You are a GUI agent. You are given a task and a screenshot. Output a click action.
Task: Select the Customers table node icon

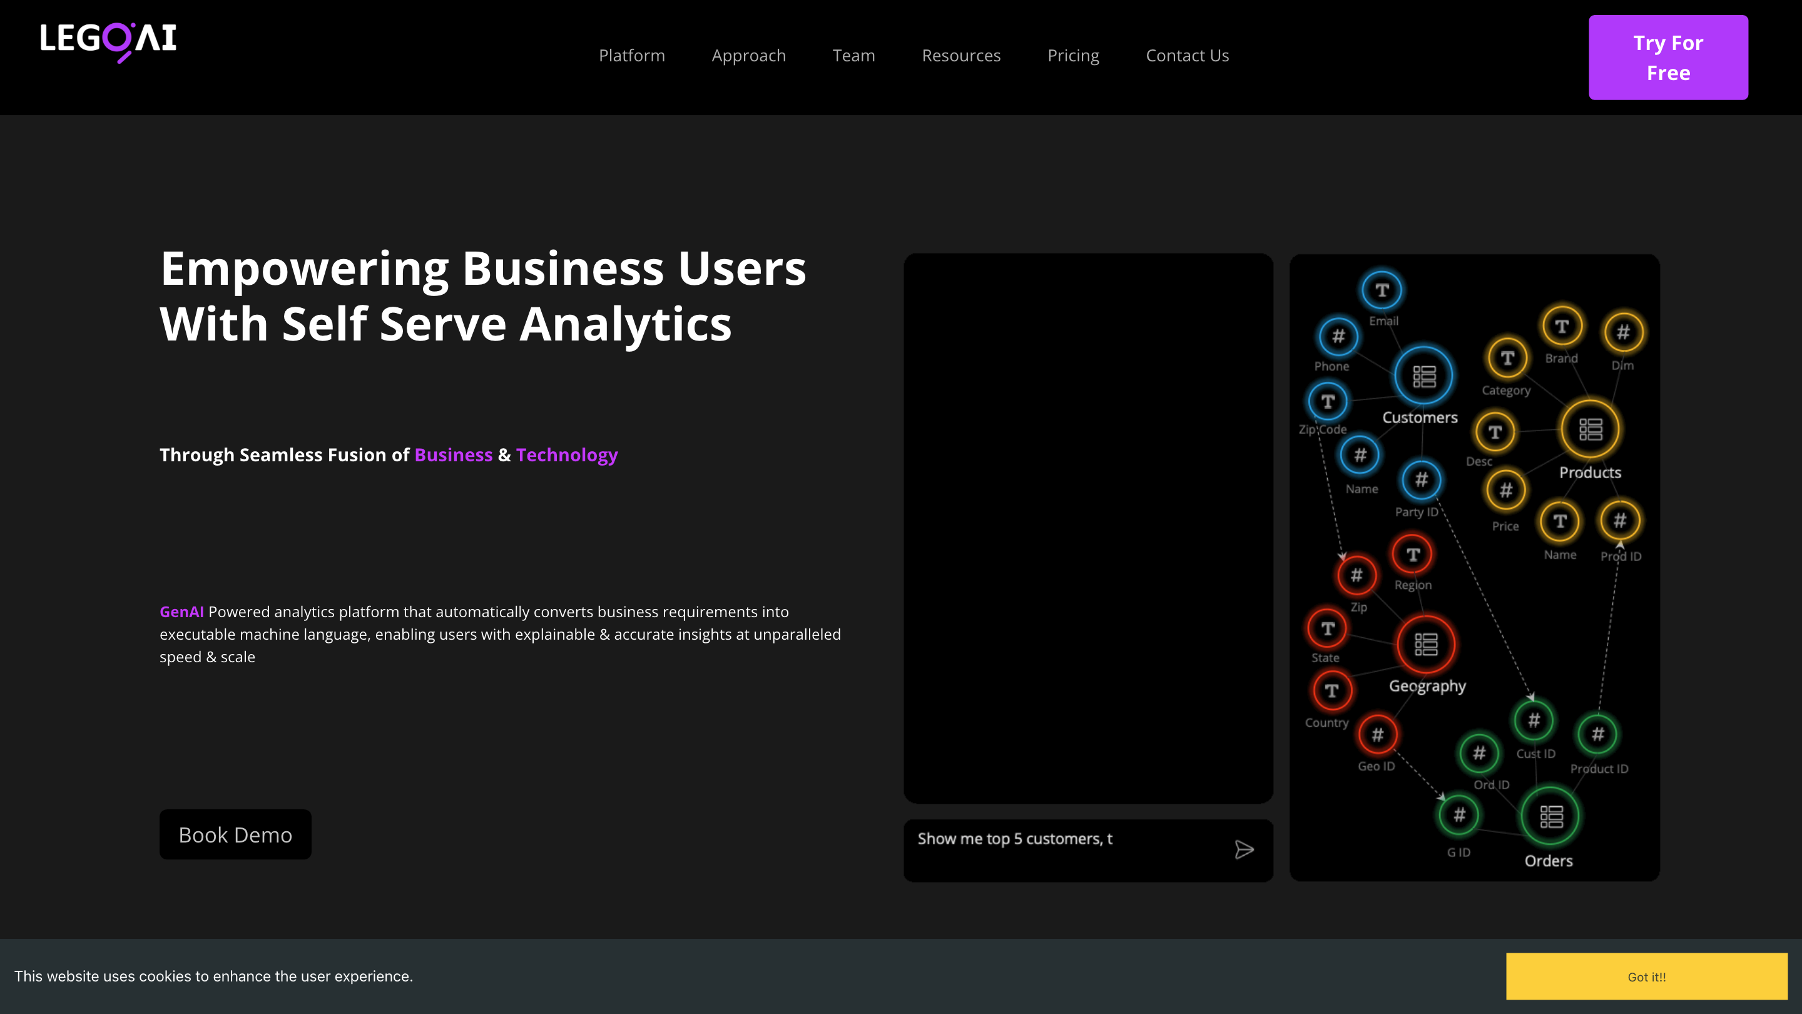[1423, 376]
